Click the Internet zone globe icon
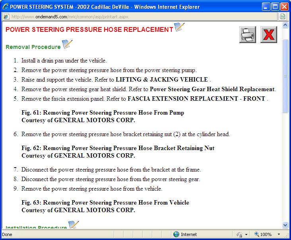This screenshot has height=240, width=291. click(176, 234)
